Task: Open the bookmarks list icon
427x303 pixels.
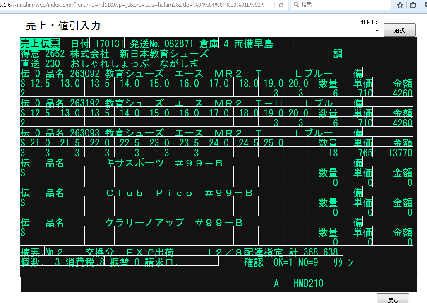Action: (413, 5)
